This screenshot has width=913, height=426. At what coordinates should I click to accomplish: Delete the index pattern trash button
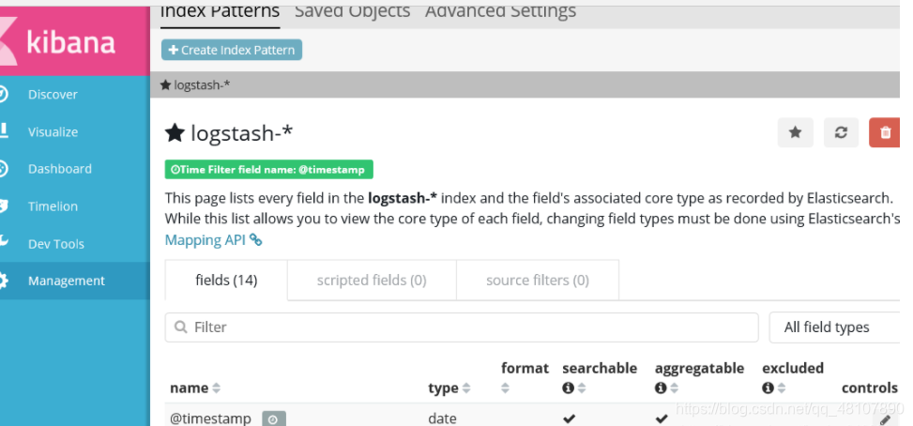tap(885, 132)
